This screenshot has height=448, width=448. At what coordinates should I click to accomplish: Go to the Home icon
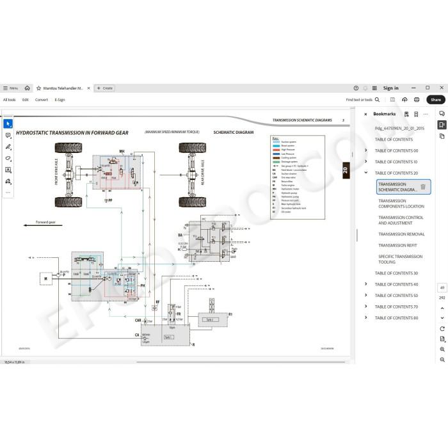[27, 88]
